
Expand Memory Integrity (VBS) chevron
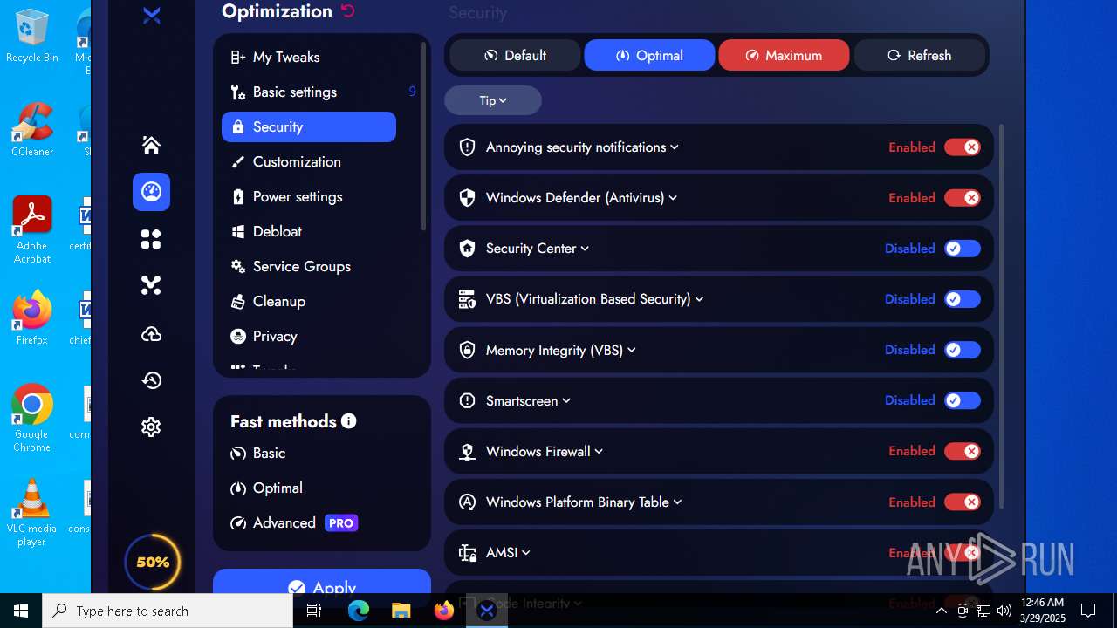(631, 350)
